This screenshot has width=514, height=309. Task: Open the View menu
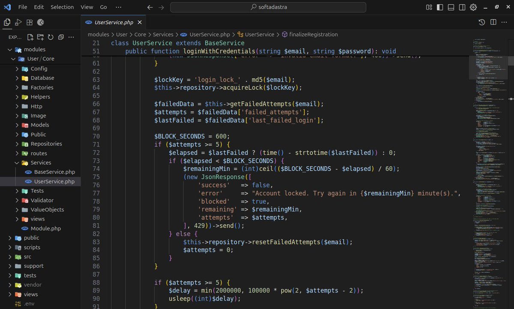[x=87, y=7]
